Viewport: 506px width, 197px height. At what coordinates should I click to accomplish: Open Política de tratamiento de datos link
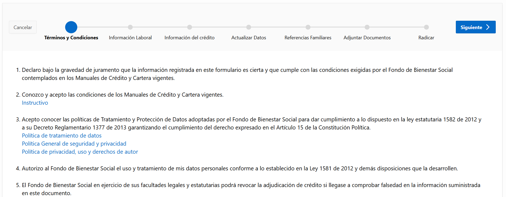pos(62,136)
